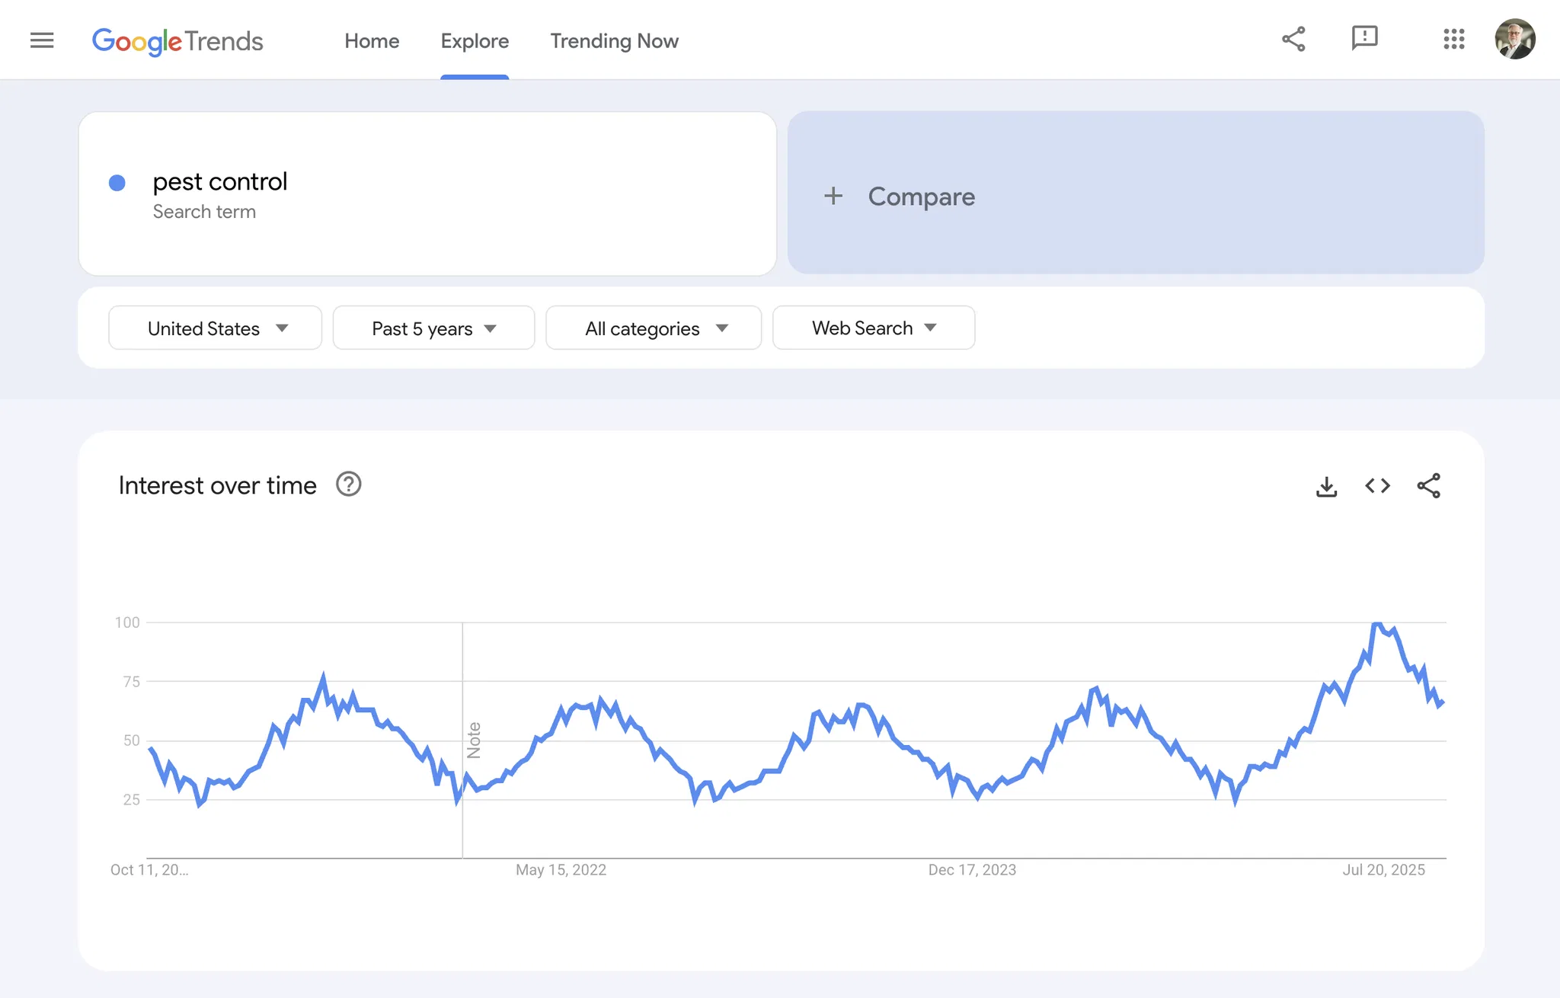The image size is (1560, 998).
Task: Click the Google Trends logo
Action: point(177,41)
